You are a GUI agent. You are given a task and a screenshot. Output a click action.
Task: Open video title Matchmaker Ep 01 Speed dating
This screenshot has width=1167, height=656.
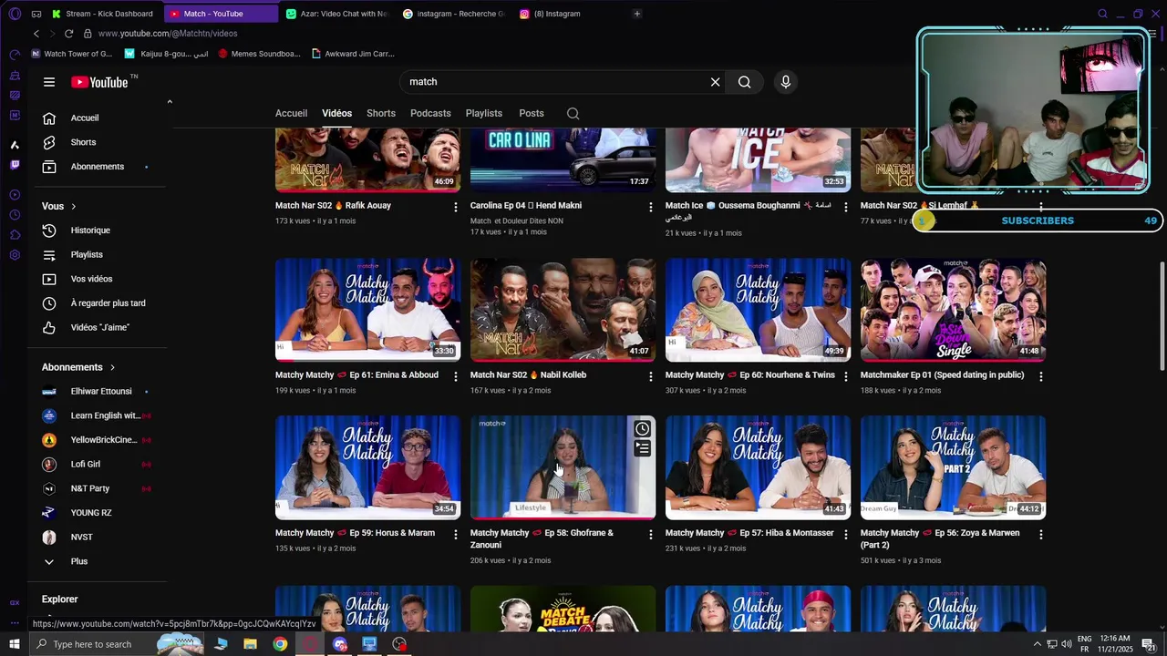942,375
